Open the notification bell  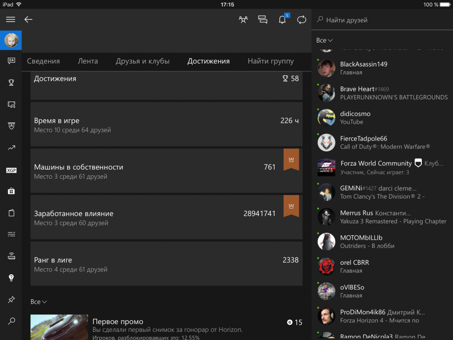pyautogui.click(x=282, y=19)
